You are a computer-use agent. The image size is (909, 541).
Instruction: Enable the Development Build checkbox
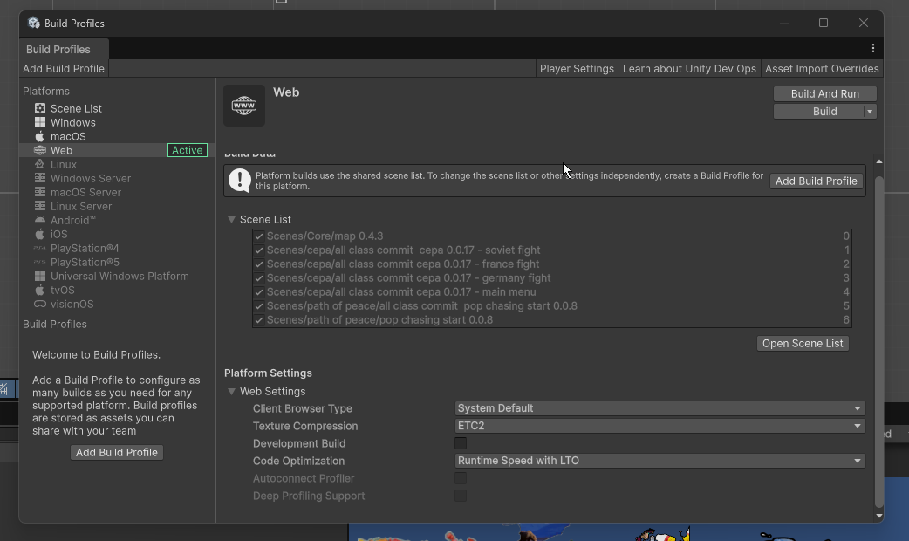click(461, 443)
